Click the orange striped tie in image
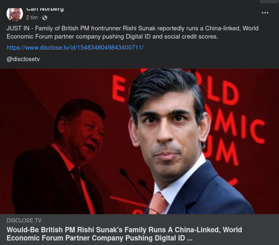Screen dimensions: 279x245 coord(157,203)
